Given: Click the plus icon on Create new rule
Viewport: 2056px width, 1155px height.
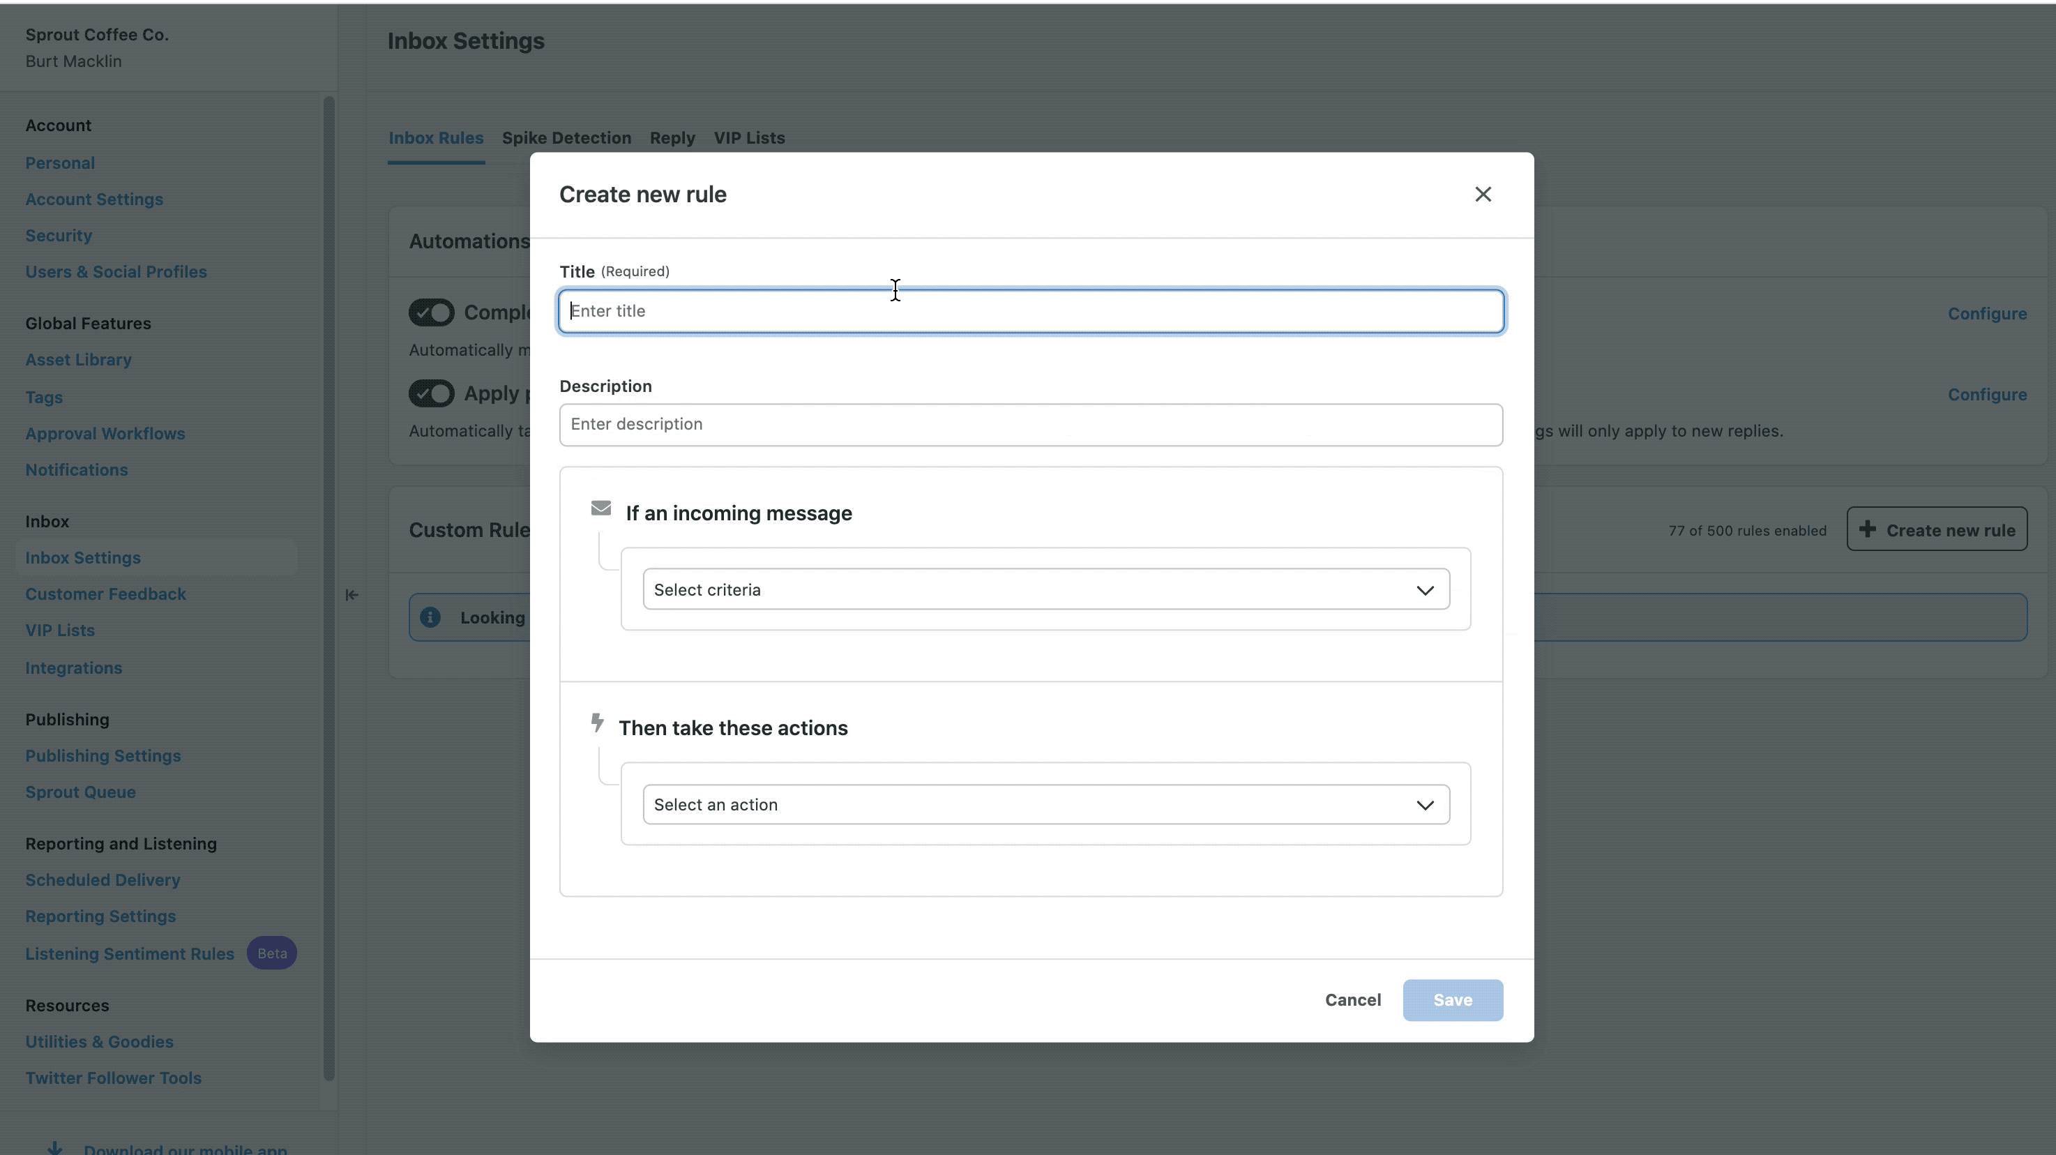Looking at the screenshot, I should pos(1867,529).
